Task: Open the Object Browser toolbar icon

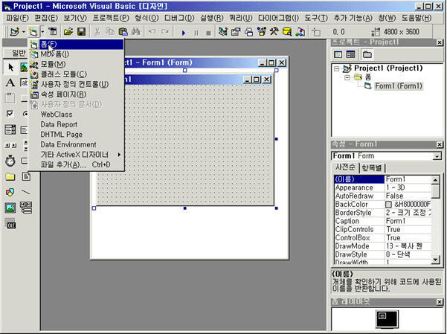Action: (261, 32)
